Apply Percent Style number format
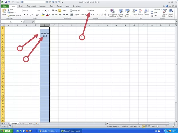Screen dimensions: 178x133 pos(94,15)
